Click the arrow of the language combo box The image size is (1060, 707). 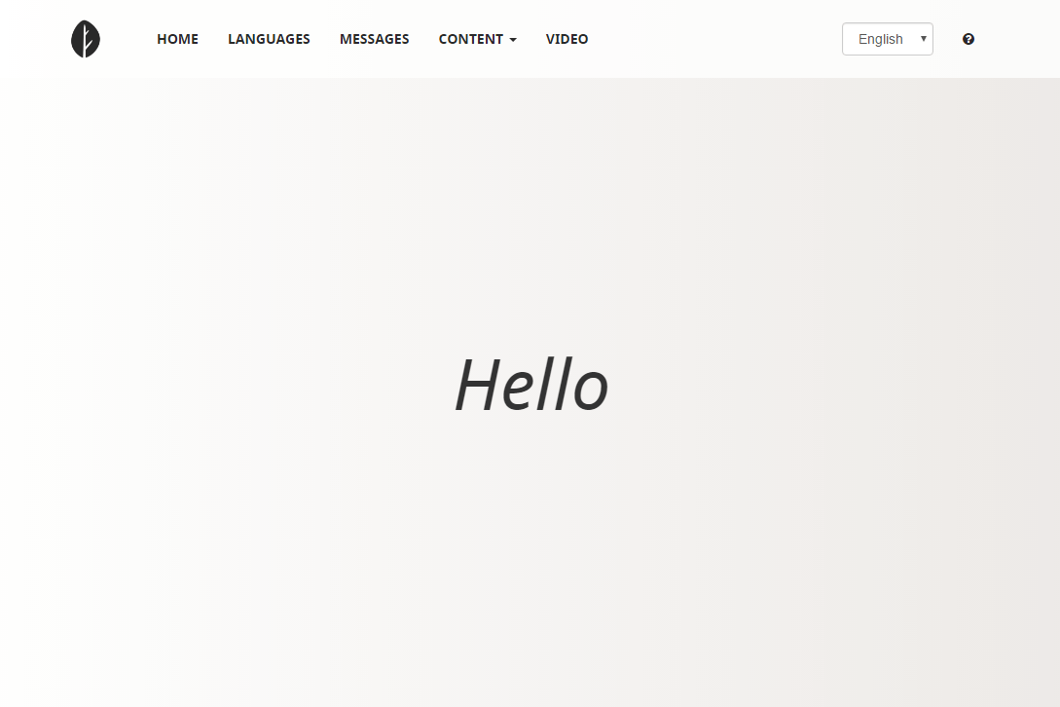click(x=923, y=39)
